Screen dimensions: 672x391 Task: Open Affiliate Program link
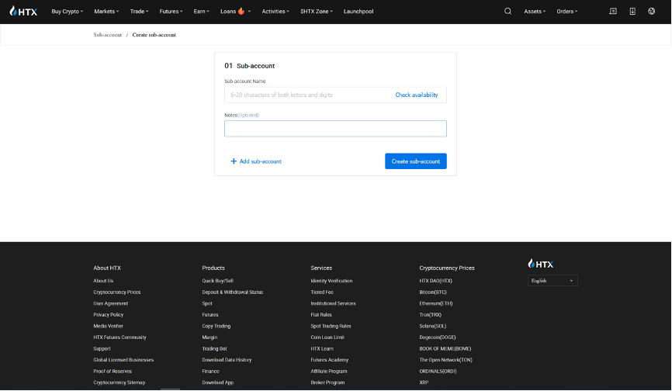tap(329, 372)
